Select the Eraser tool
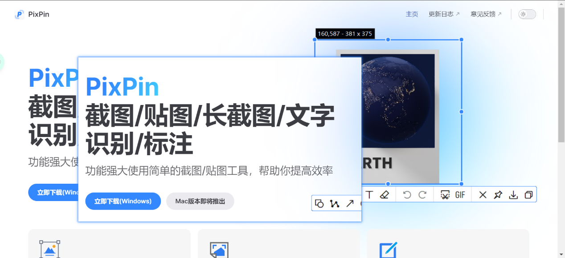Image resolution: width=565 pixels, height=258 pixels. (x=385, y=194)
